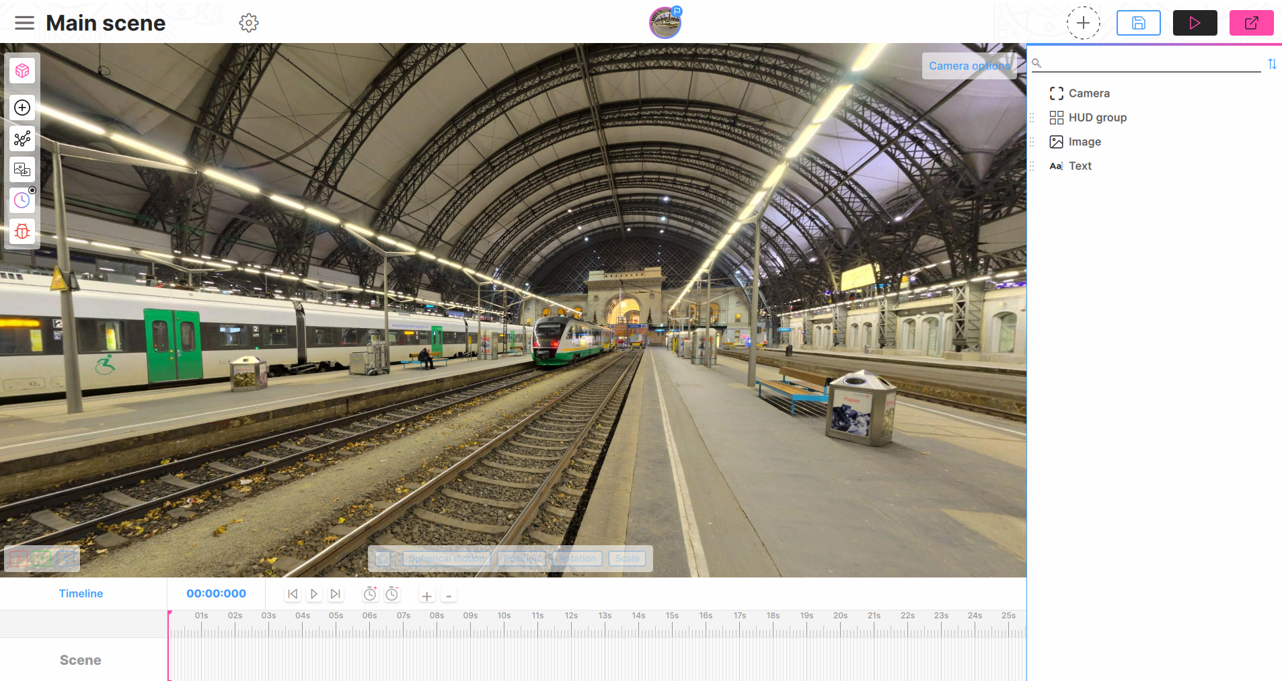Screen dimensions: 1282x681
Task: Toggle the Y axis button
Action: 42,559
